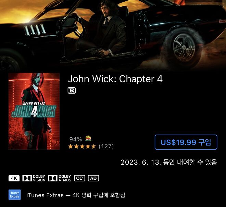This screenshot has height=207, width=226.
Task: Open the five-star rating row
Action: 82,147
